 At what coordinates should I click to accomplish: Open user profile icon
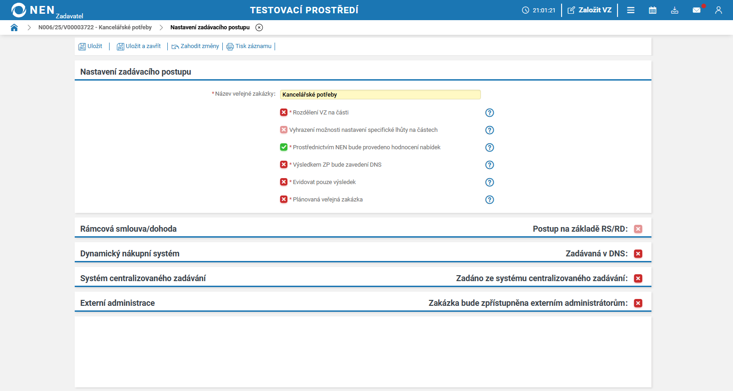tap(718, 10)
